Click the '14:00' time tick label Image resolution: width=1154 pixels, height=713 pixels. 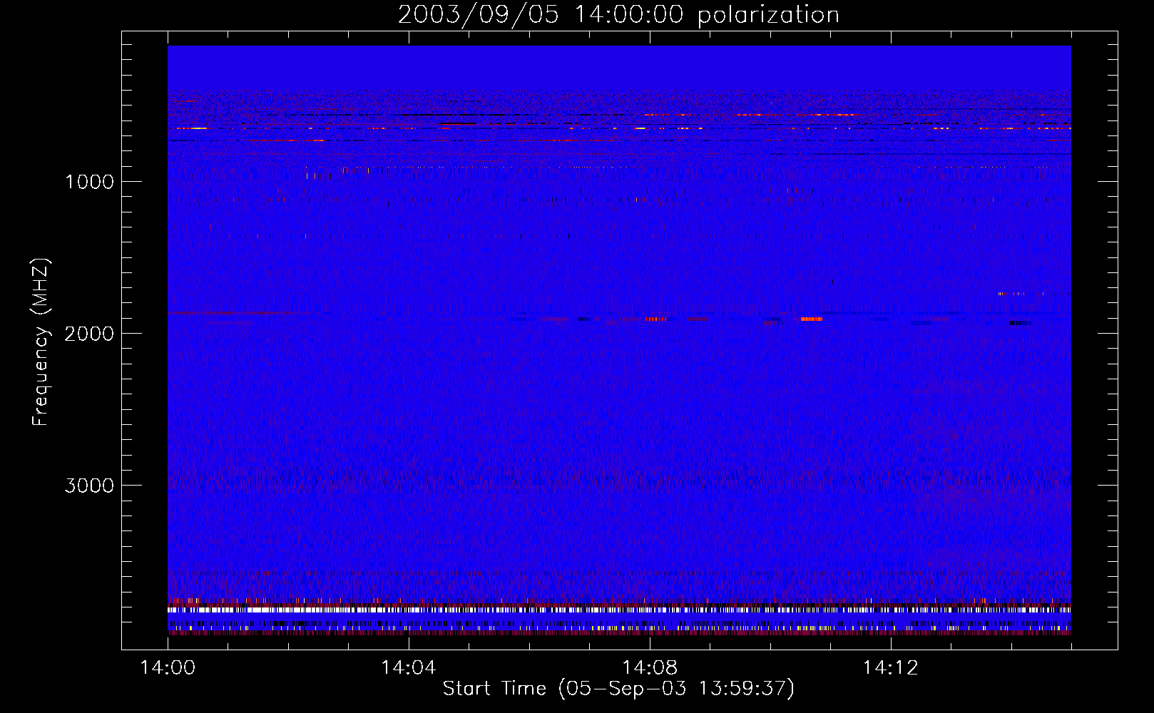(168, 667)
